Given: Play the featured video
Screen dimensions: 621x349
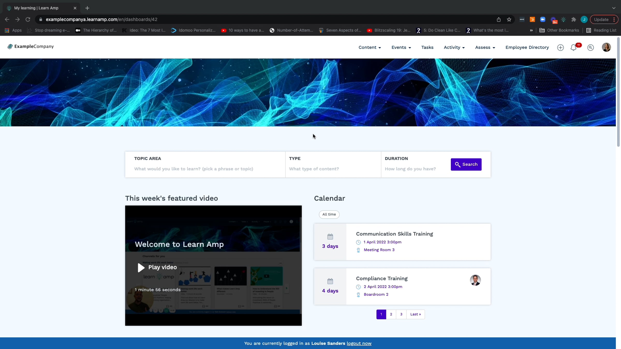Looking at the screenshot, I should tap(157, 267).
